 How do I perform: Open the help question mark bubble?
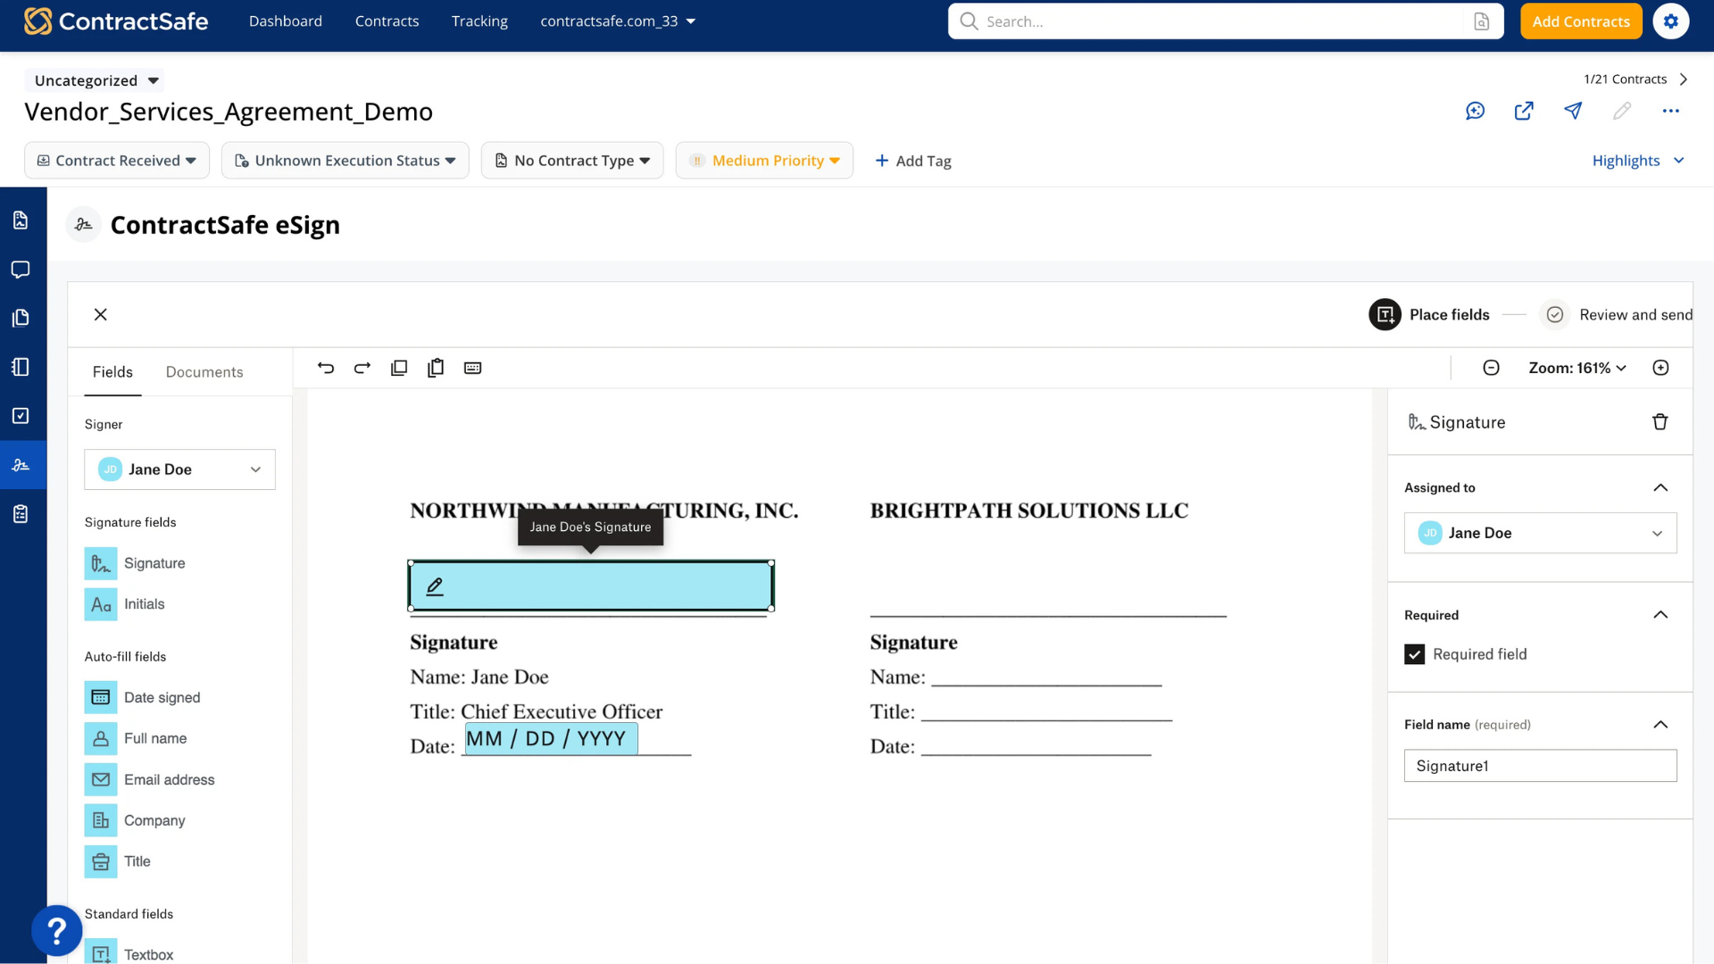pos(56,931)
